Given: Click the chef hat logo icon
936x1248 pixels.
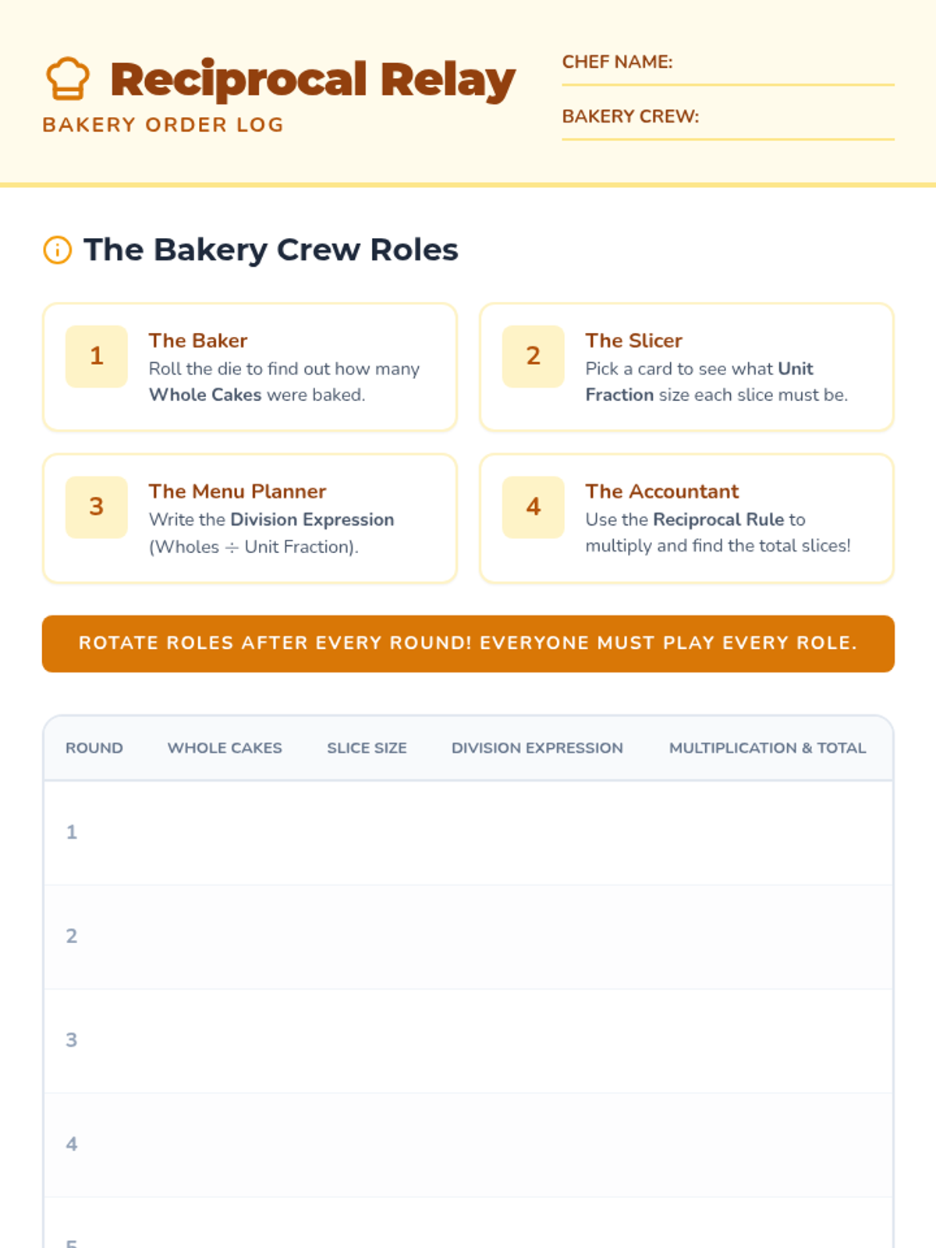Looking at the screenshot, I should (68, 79).
